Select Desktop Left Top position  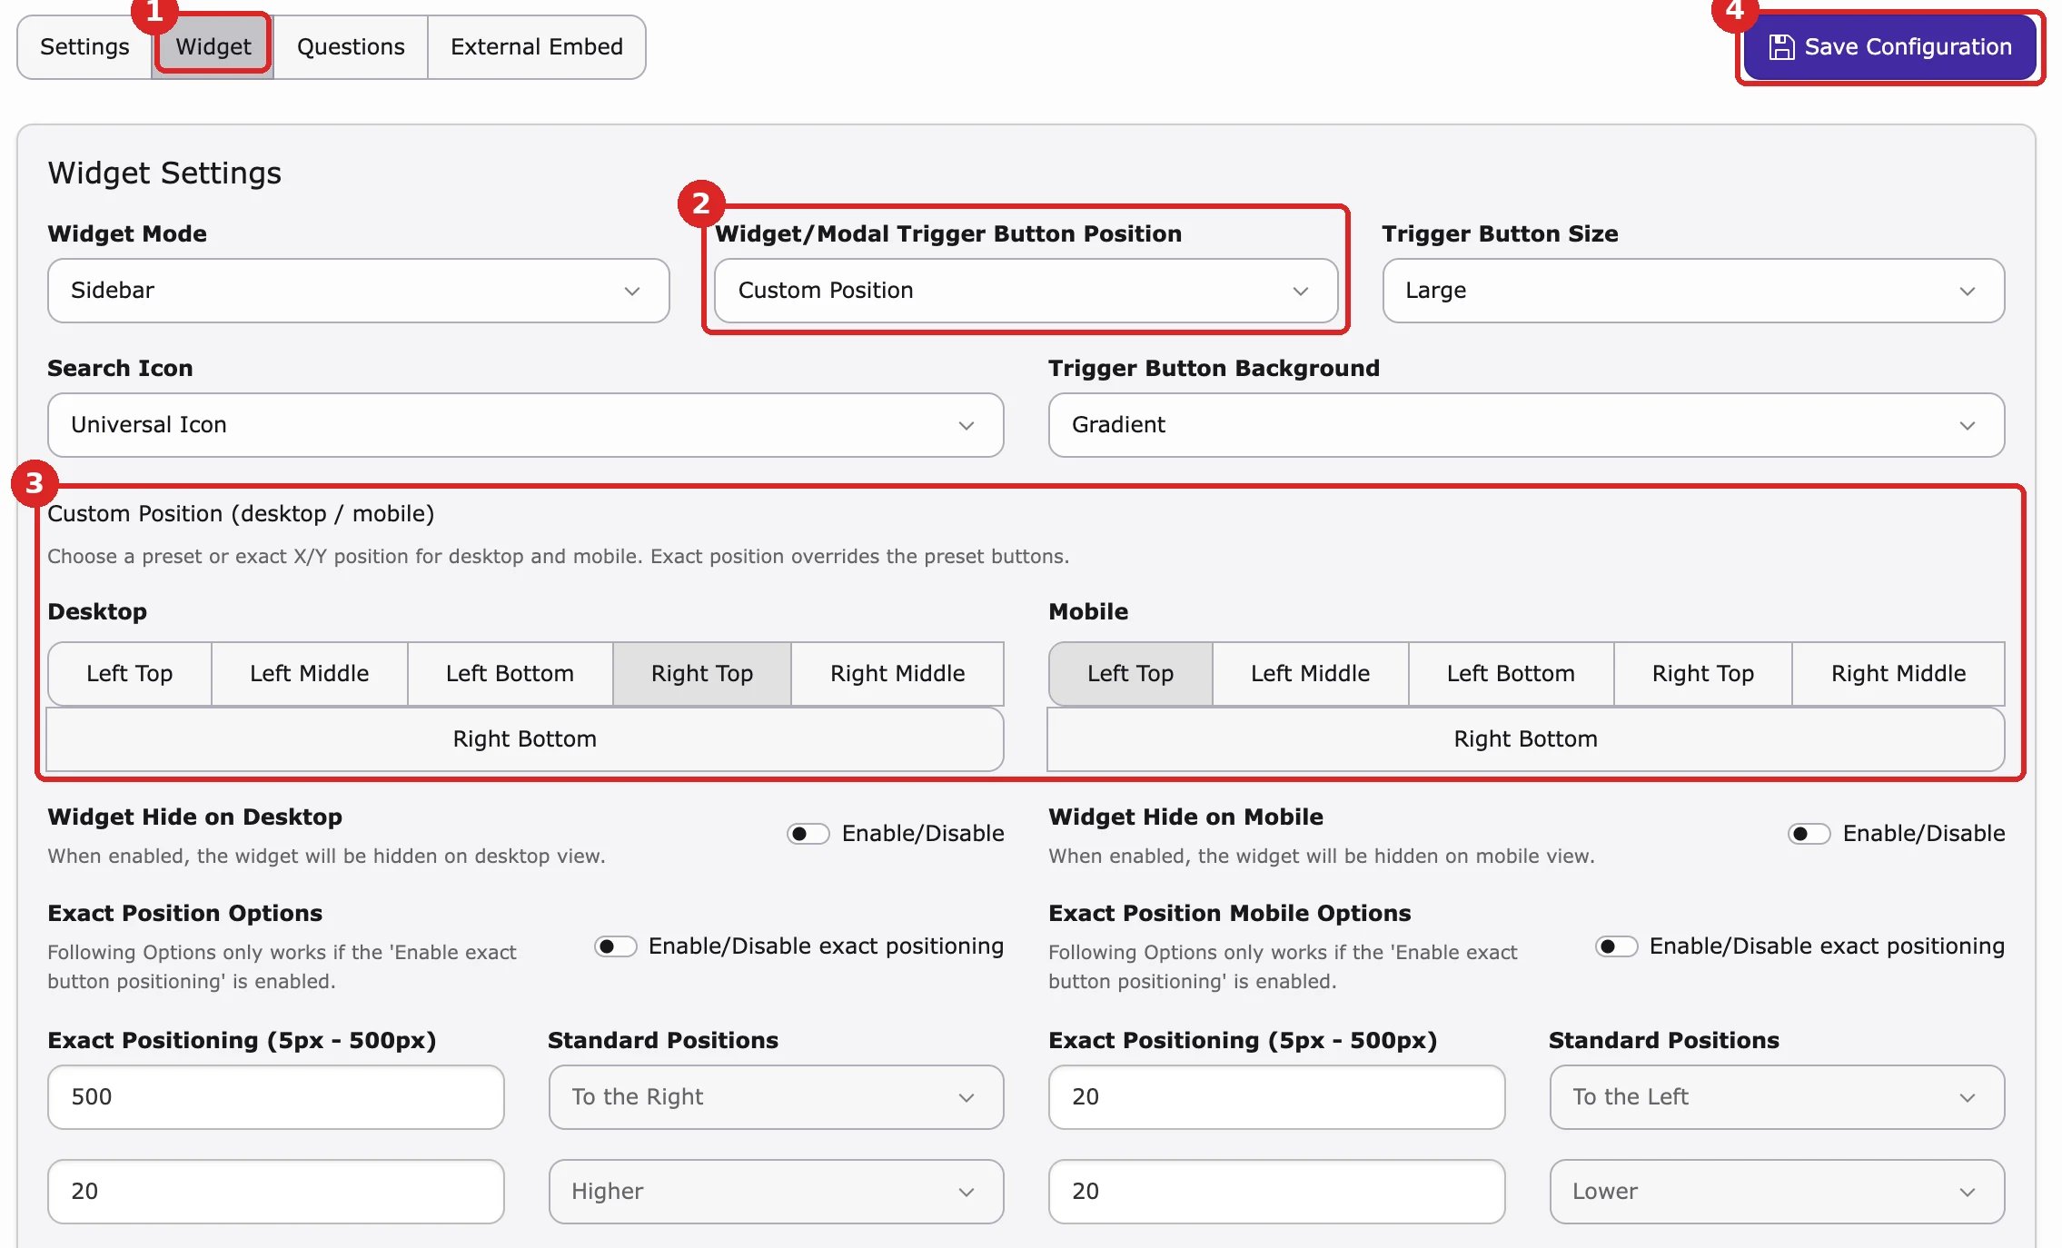click(130, 674)
